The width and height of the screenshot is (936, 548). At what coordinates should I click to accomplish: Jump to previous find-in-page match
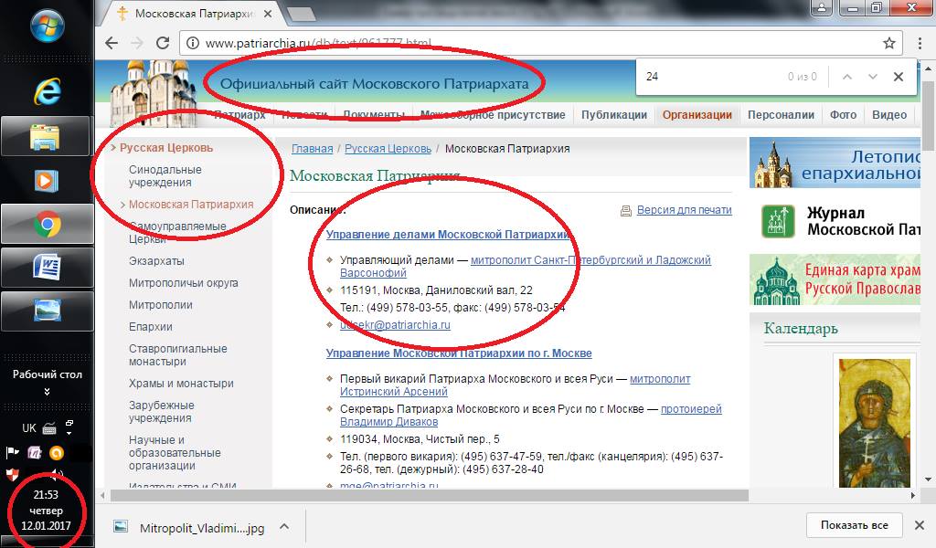[847, 77]
